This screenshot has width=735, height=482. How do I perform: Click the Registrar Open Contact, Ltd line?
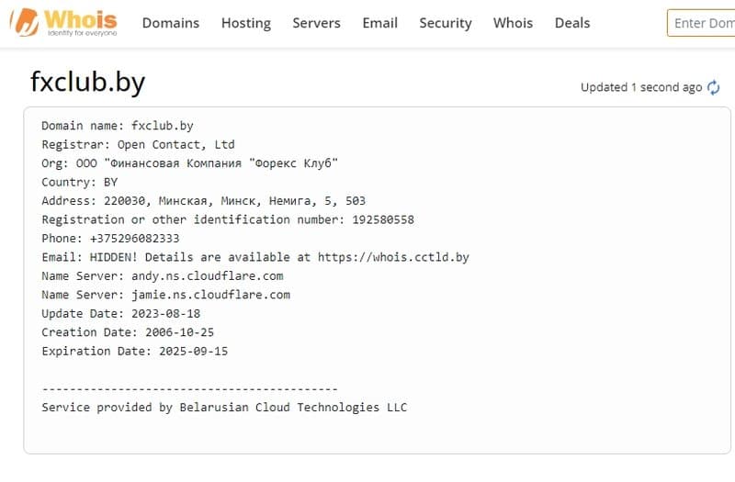(138, 144)
